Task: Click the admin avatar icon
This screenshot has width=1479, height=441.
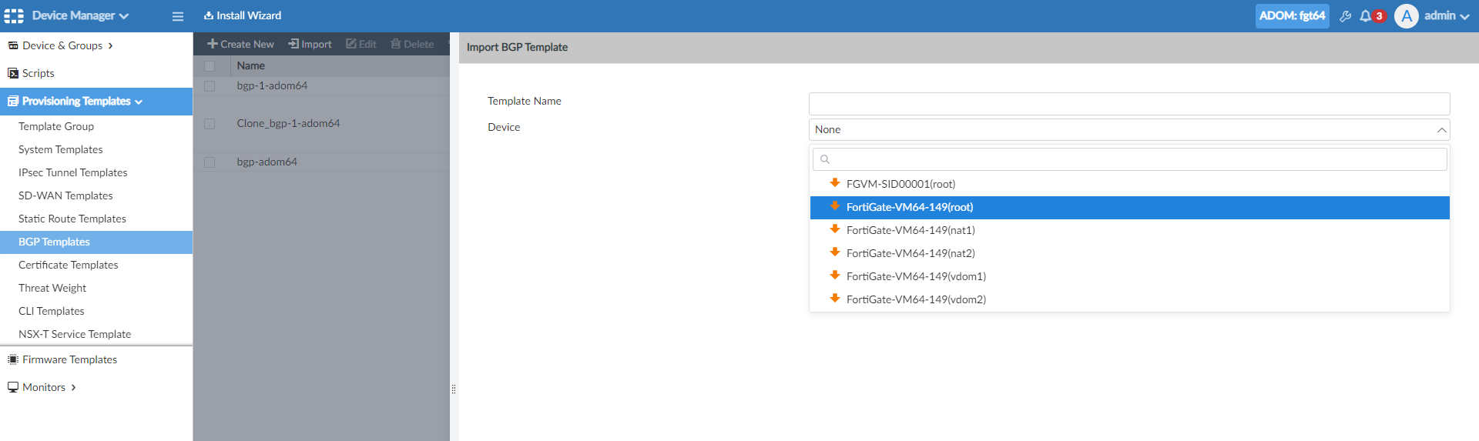Action: tap(1406, 16)
